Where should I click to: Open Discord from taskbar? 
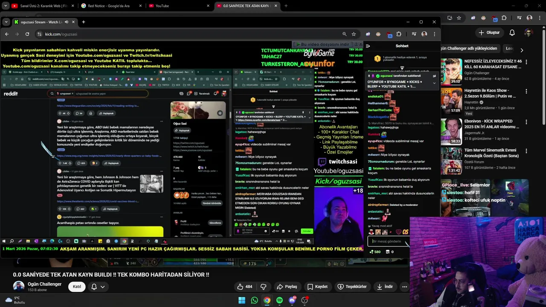292,300
